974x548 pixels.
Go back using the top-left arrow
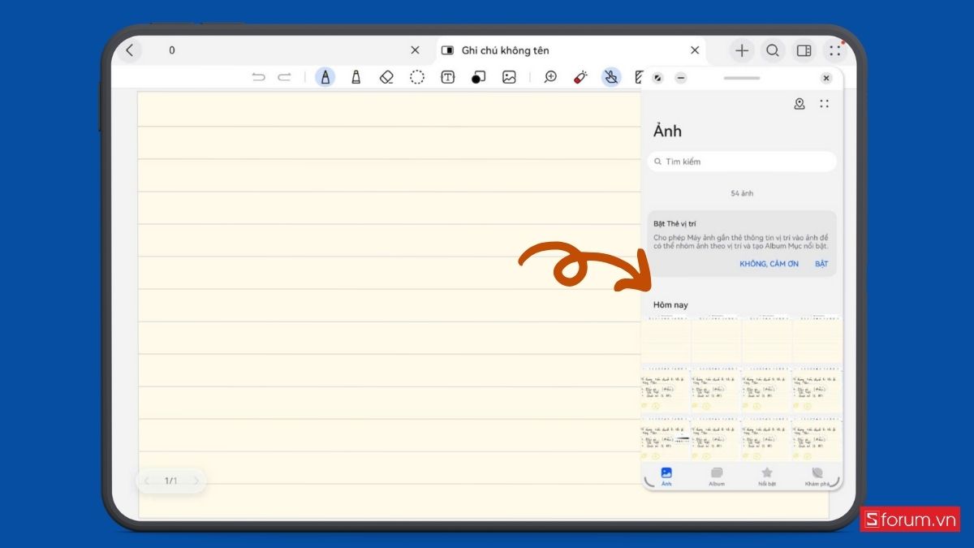130,50
